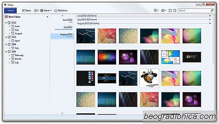Click the Share toolbar icon
219x124 pixels.
tap(42, 10)
